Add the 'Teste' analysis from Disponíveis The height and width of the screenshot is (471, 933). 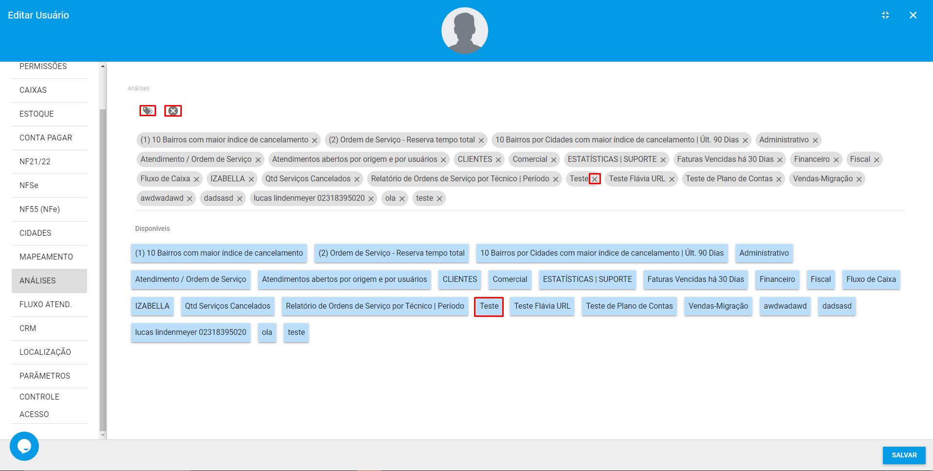tap(489, 306)
